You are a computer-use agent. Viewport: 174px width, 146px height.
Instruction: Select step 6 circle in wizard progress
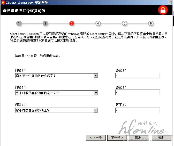click(x=151, y=23)
